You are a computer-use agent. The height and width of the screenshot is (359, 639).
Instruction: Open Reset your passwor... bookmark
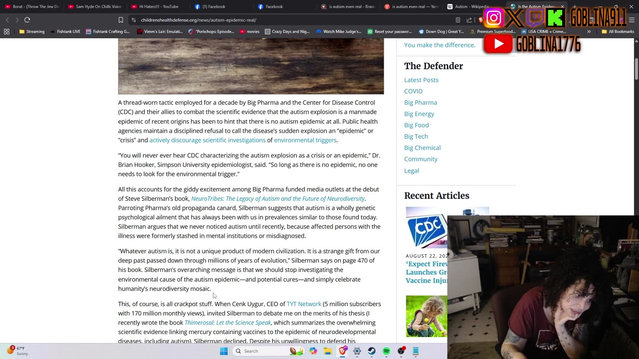tap(389, 31)
